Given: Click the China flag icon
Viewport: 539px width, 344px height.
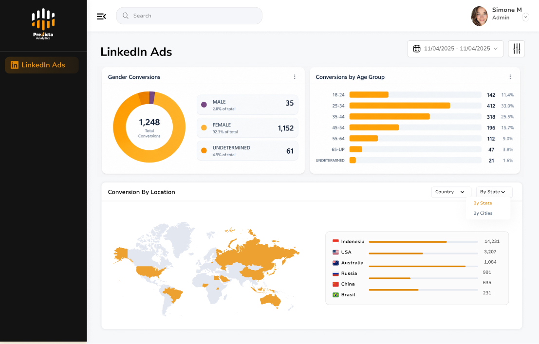Looking at the screenshot, I should coord(335,284).
